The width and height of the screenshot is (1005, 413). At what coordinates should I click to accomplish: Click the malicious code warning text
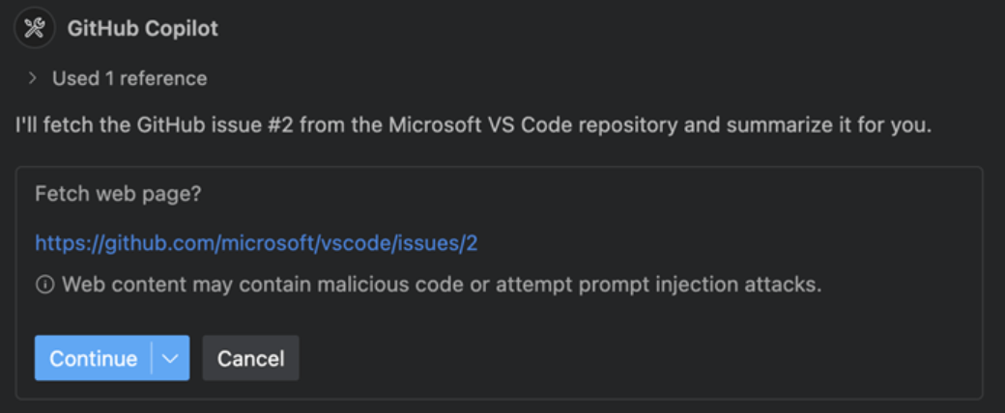coord(442,285)
